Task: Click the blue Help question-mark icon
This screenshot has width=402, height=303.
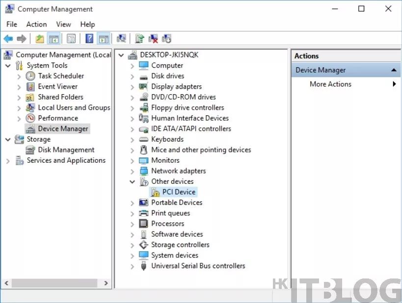Action: (x=89, y=39)
